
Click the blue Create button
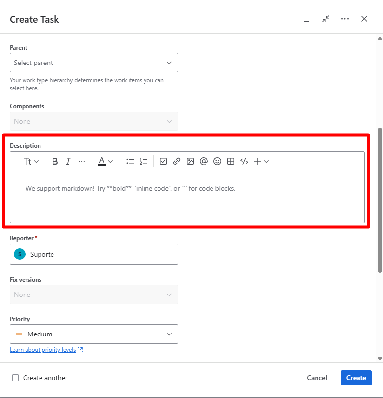coord(356,378)
